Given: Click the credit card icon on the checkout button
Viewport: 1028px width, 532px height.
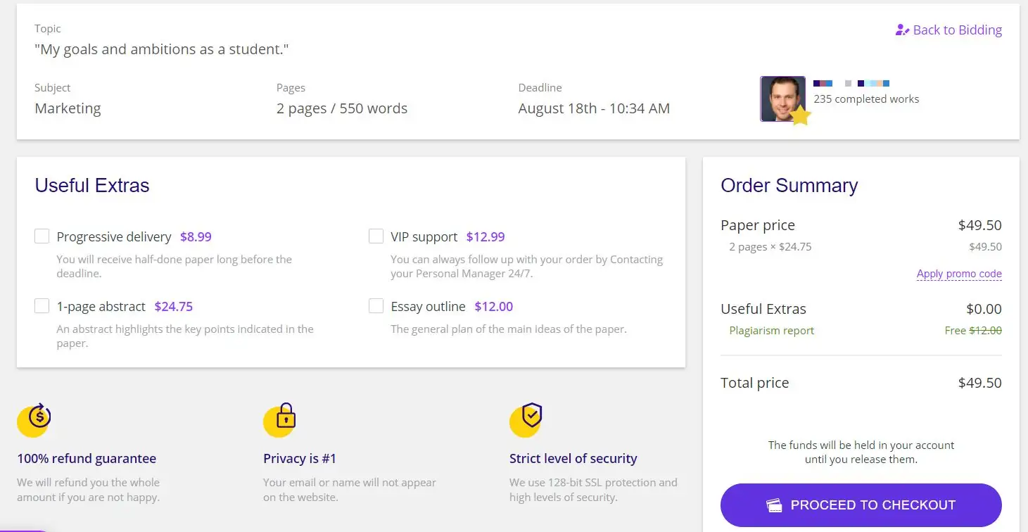Looking at the screenshot, I should tap(775, 505).
